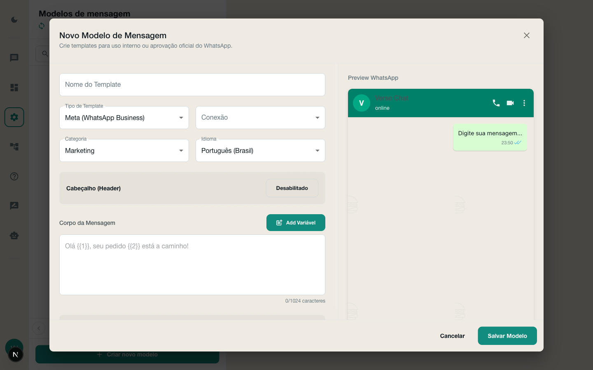Open the three-dot menu in the preview header

coord(524,103)
